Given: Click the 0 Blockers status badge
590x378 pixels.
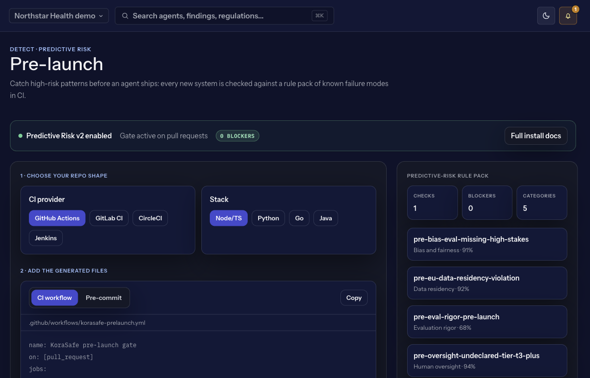Looking at the screenshot, I should click(237, 136).
